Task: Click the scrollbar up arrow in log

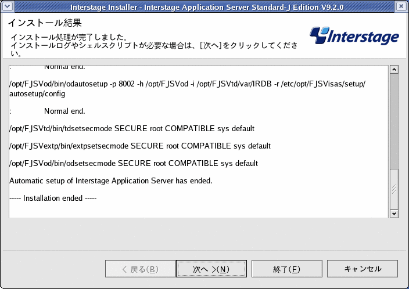Action: pos(394,69)
